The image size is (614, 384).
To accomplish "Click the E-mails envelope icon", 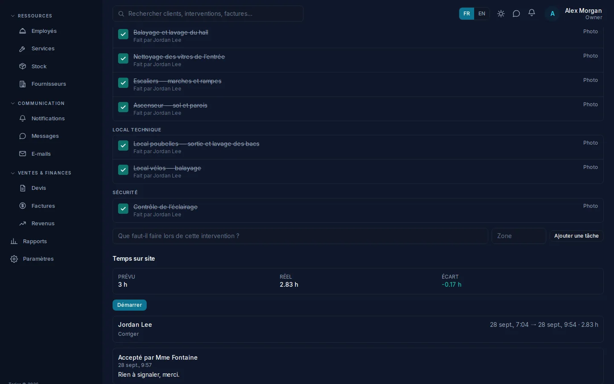I will pyautogui.click(x=23, y=154).
